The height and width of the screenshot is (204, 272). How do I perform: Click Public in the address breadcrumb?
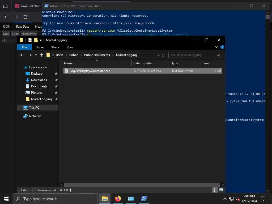[x=74, y=55]
